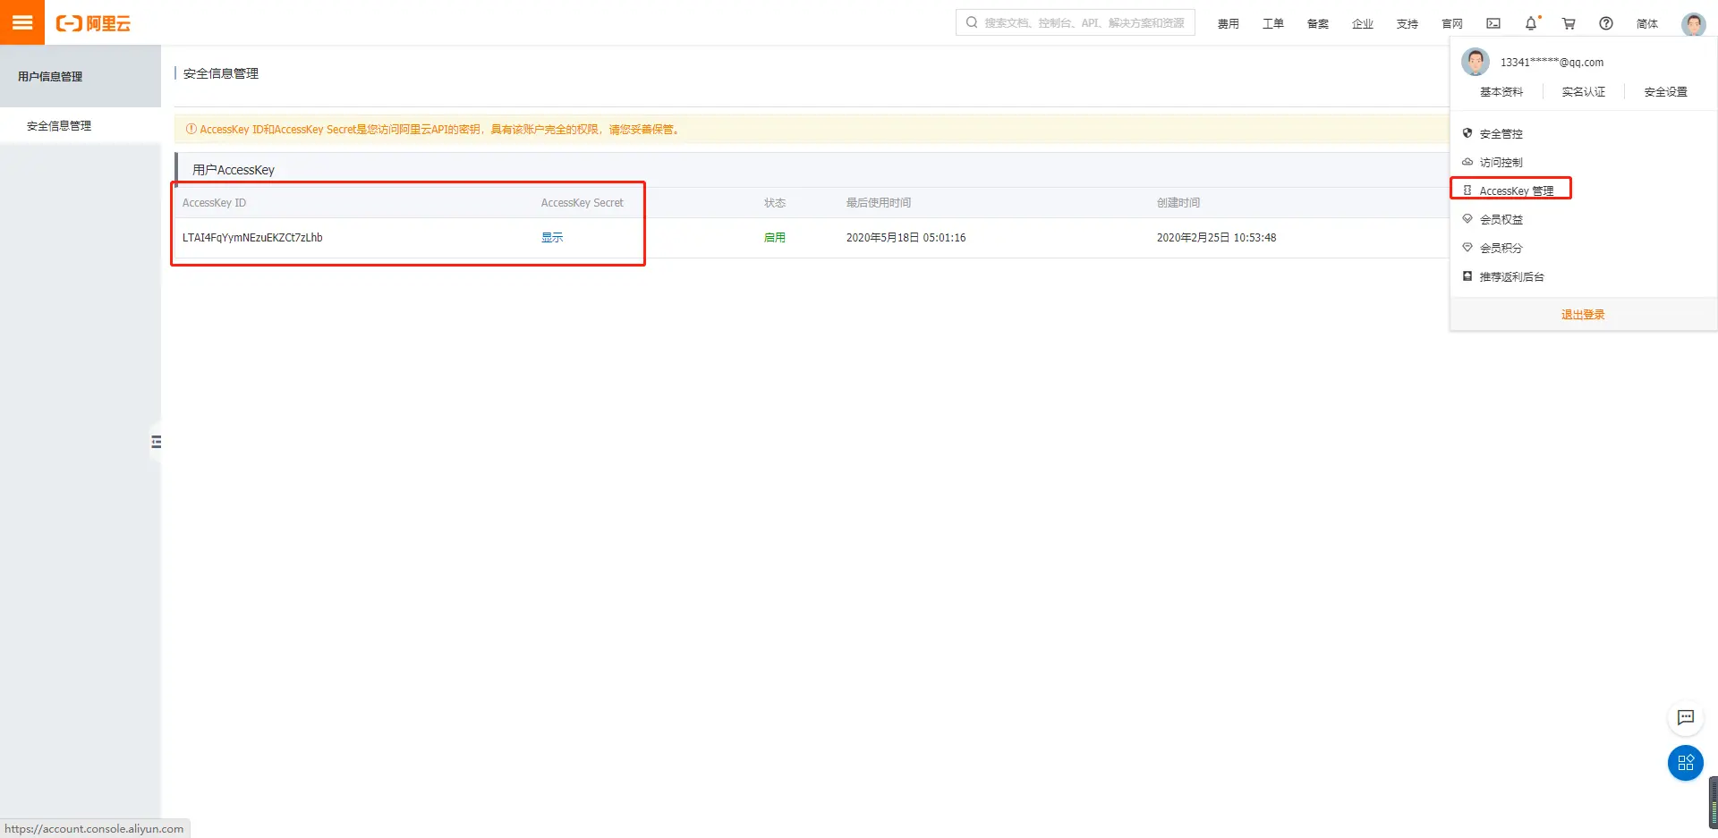Click the page vertical scrollbar
The image size is (1718, 838).
[1714, 802]
